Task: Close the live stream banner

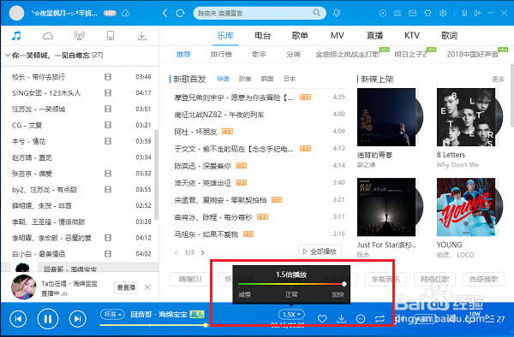Action: click(147, 287)
